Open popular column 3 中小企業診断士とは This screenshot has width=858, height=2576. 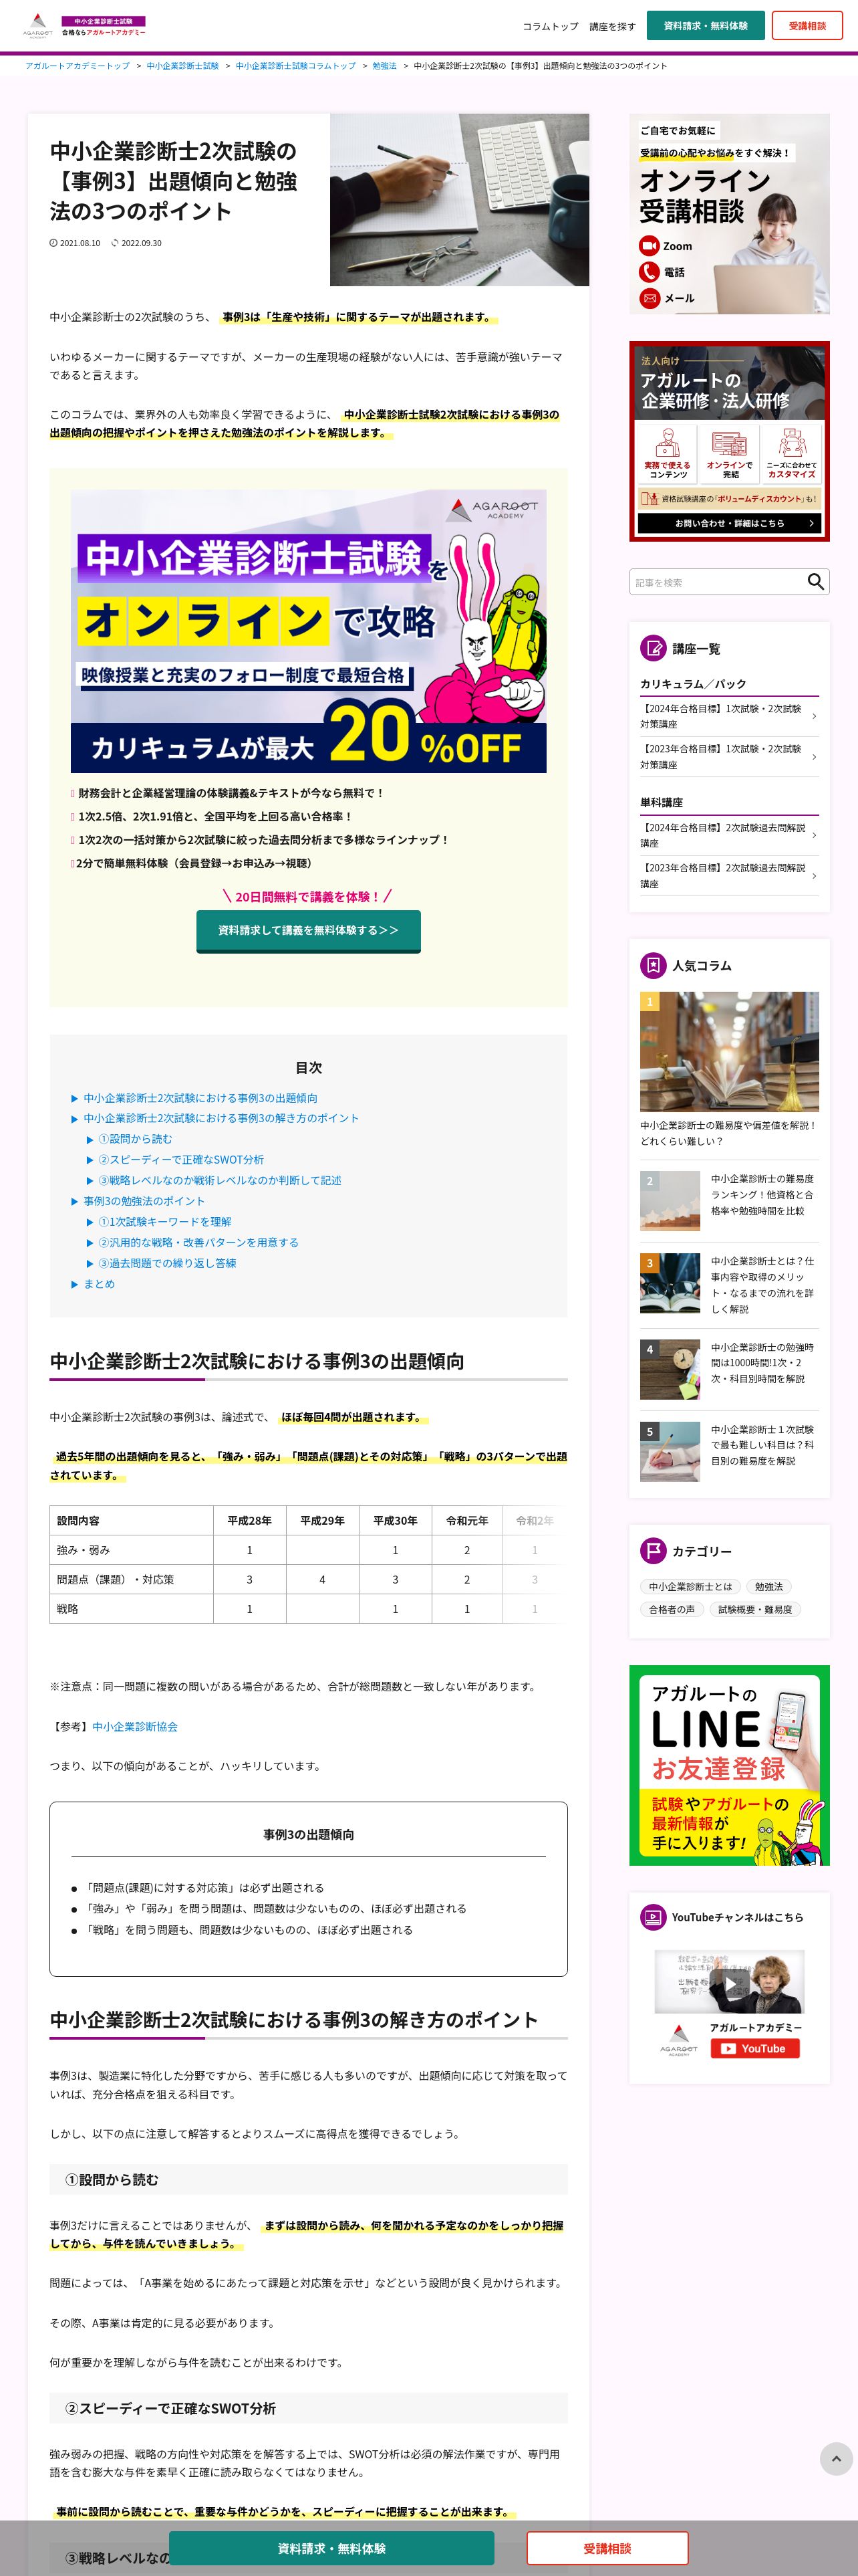729,1284
